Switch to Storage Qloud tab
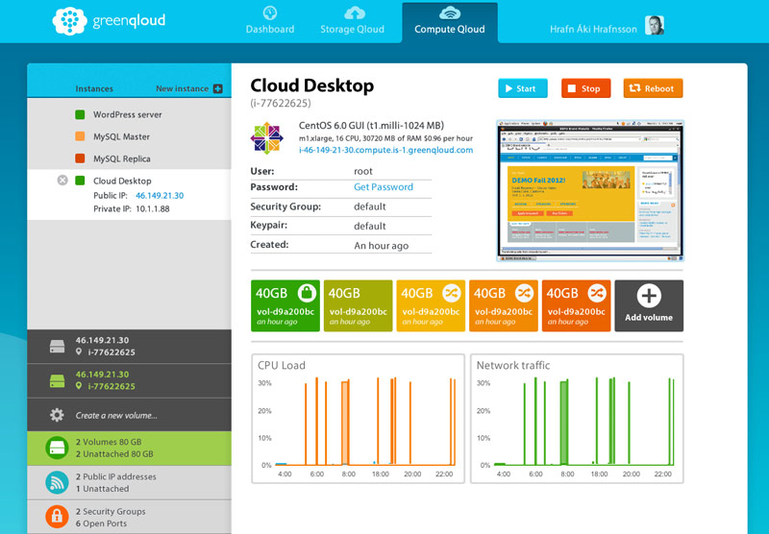The width and height of the screenshot is (769, 534). [352, 21]
